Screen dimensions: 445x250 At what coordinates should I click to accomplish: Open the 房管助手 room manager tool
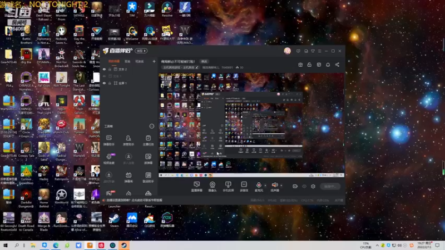(128, 141)
